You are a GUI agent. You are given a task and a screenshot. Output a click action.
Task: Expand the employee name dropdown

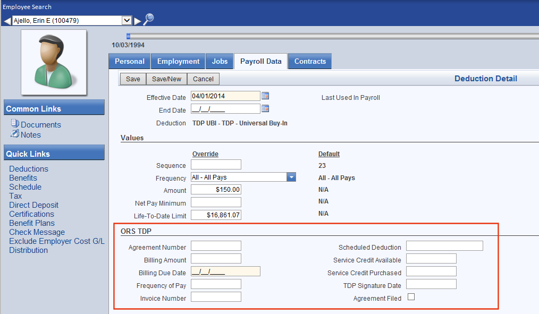click(x=127, y=21)
